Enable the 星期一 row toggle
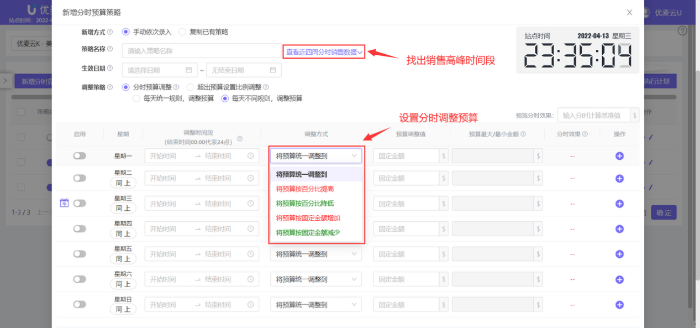Viewport: 700px width, 328px height. pyautogui.click(x=79, y=155)
